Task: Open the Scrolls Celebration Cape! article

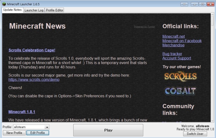Action: pos(32,50)
